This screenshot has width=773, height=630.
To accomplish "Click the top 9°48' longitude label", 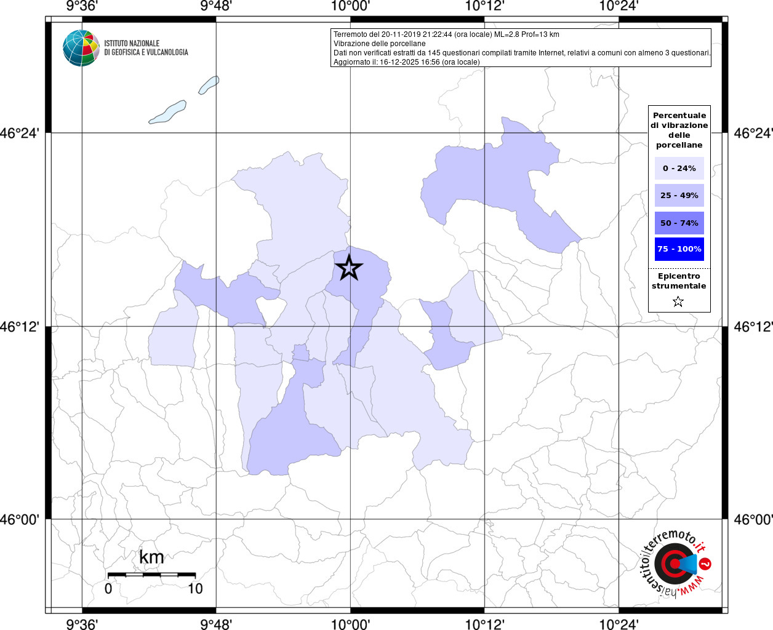I will pos(216,6).
